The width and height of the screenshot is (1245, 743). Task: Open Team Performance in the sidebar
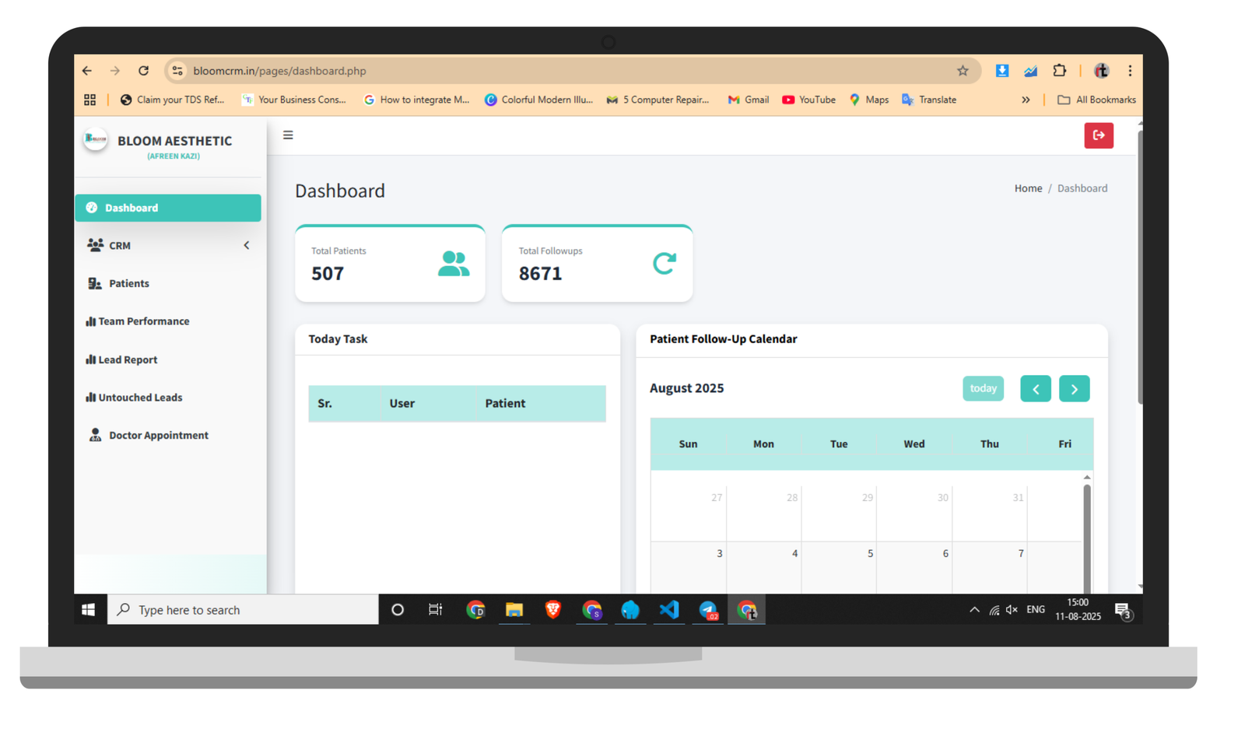pyautogui.click(x=143, y=321)
